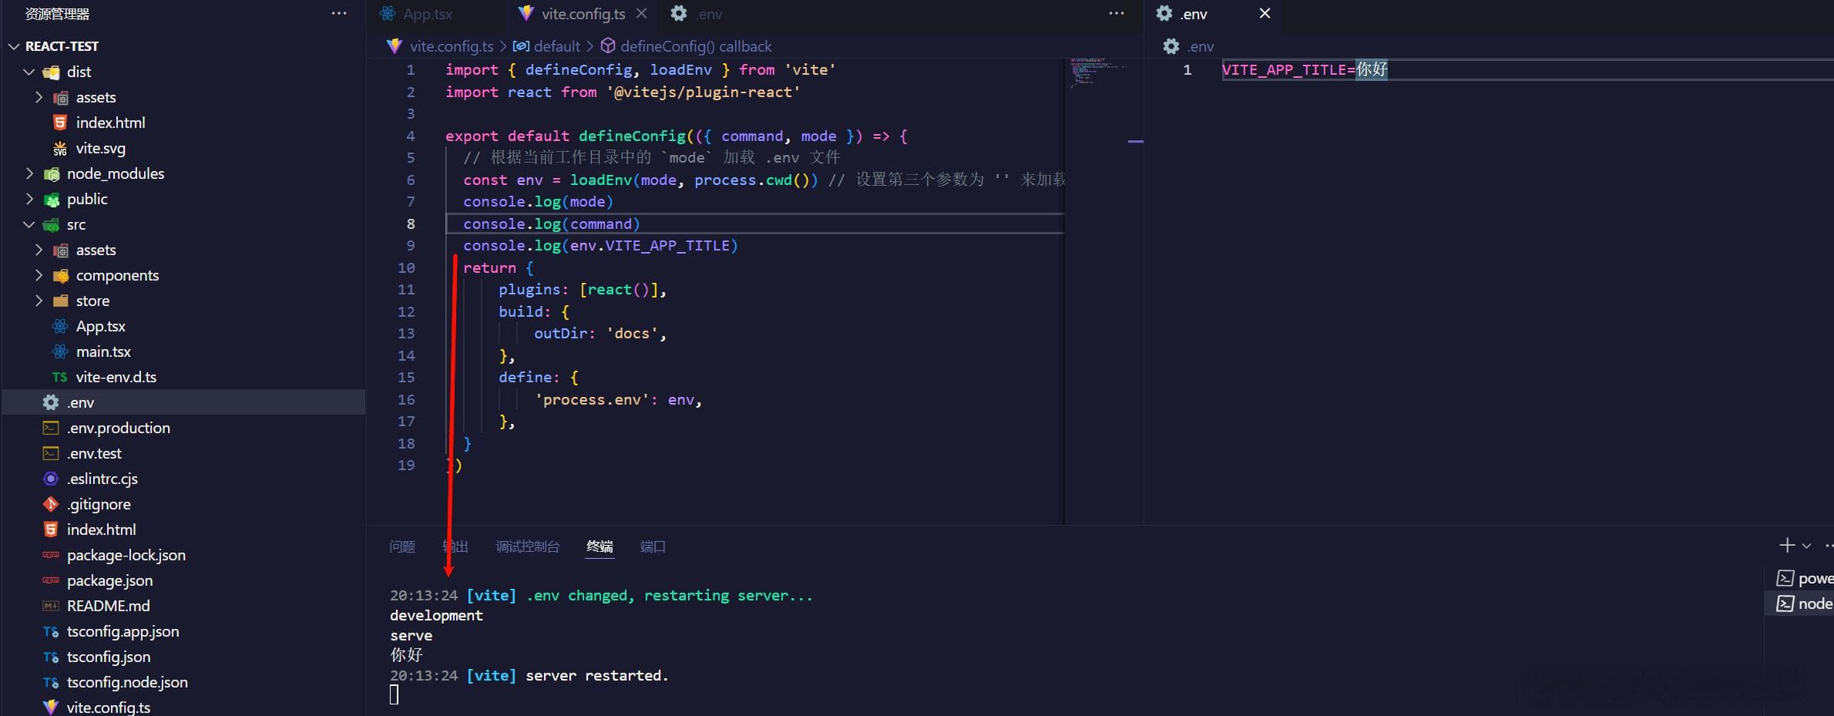Open README.md file
This screenshot has height=716, width=1834.
[108, 606]
